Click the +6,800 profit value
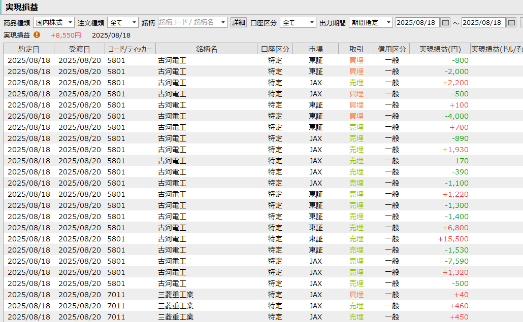Viewport: 523px width, 322px height. (455, 228)
